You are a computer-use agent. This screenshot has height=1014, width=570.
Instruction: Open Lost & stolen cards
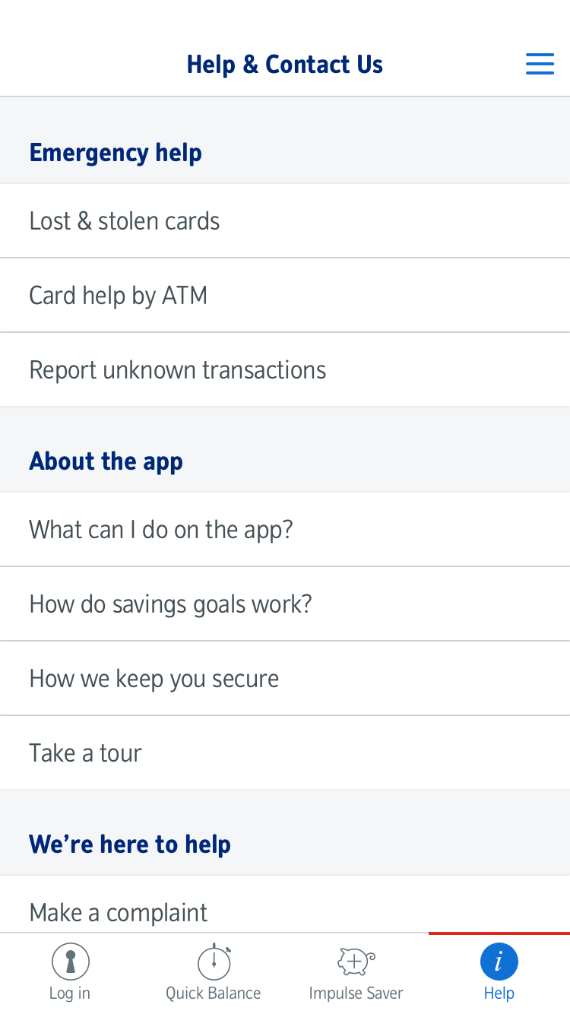125,221
